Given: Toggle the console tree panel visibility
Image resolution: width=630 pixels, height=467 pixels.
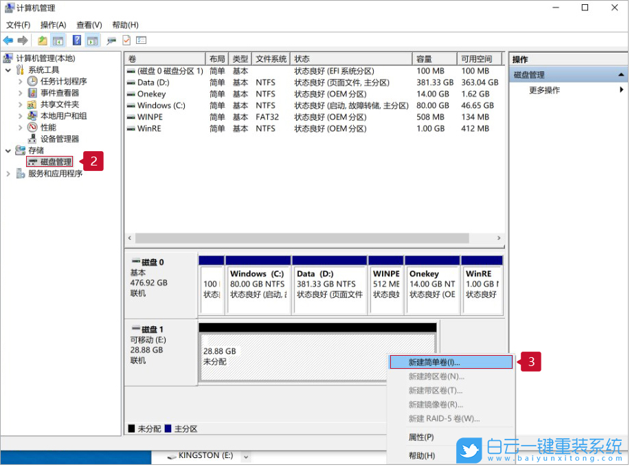Looking at the screenshot, I should point(58,40).
